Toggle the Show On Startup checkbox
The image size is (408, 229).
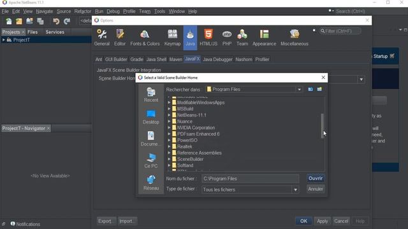pos(392,56)
